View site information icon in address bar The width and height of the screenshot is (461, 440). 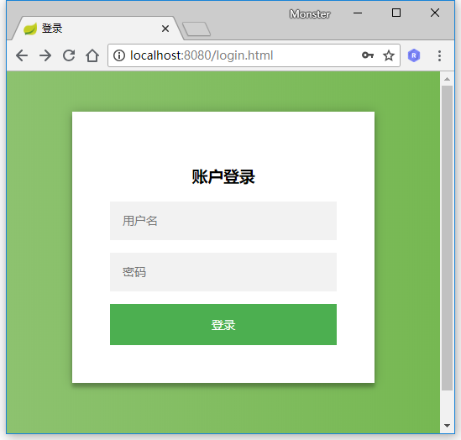point(119,55)
